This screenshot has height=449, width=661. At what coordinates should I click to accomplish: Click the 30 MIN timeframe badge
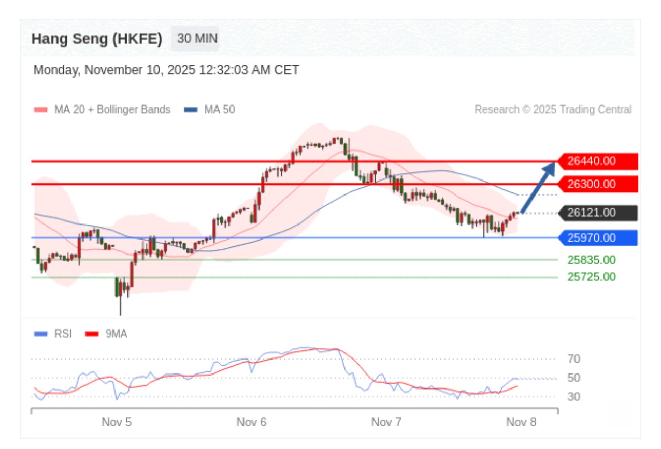(197, 39)
